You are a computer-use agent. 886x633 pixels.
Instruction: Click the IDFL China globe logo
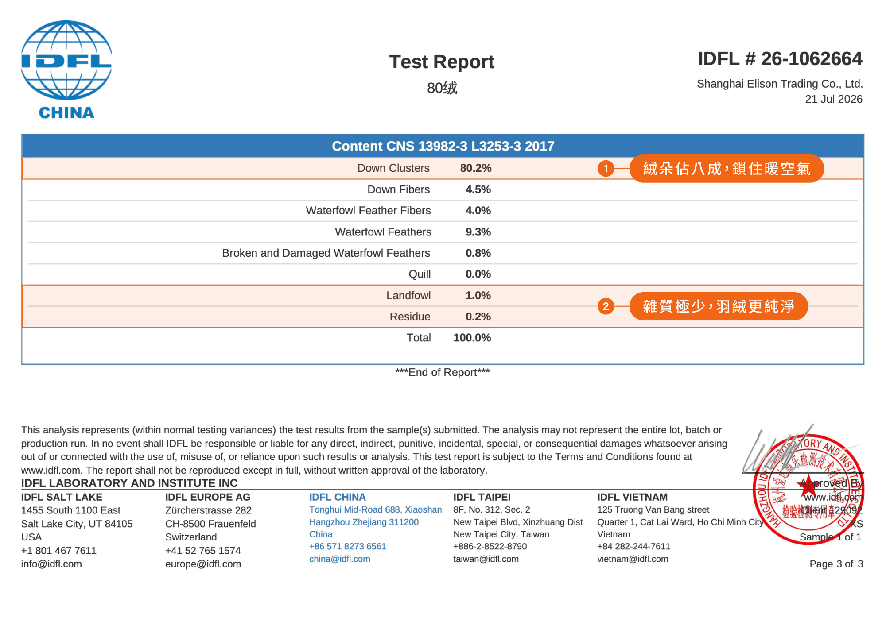pyautogui.click(x=66, y=69)
